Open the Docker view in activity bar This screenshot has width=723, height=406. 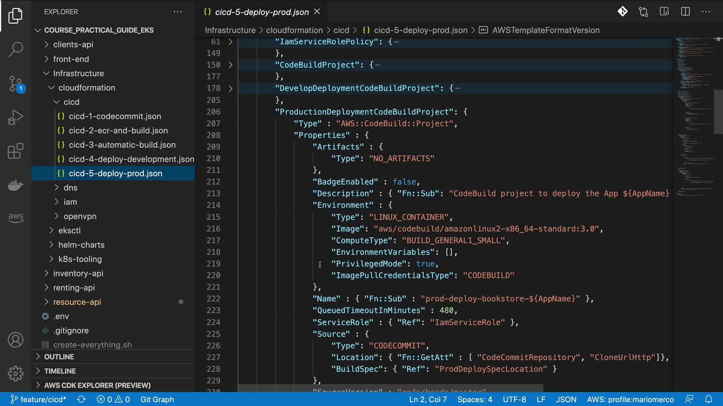15,185
